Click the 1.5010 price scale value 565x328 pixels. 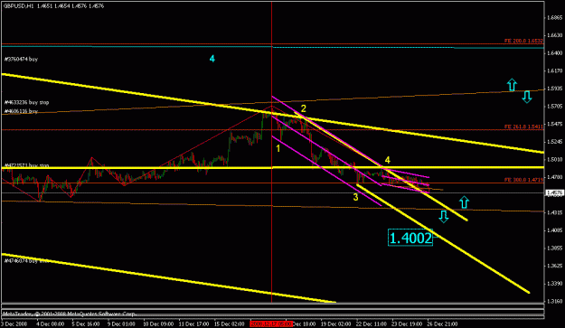coord(555,160)
